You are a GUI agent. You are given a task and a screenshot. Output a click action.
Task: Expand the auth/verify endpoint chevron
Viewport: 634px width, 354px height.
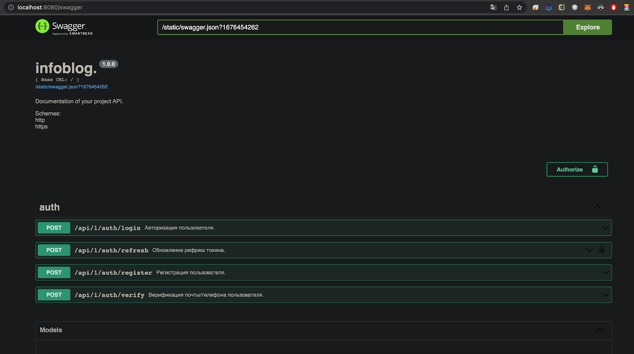pos(605,295)
